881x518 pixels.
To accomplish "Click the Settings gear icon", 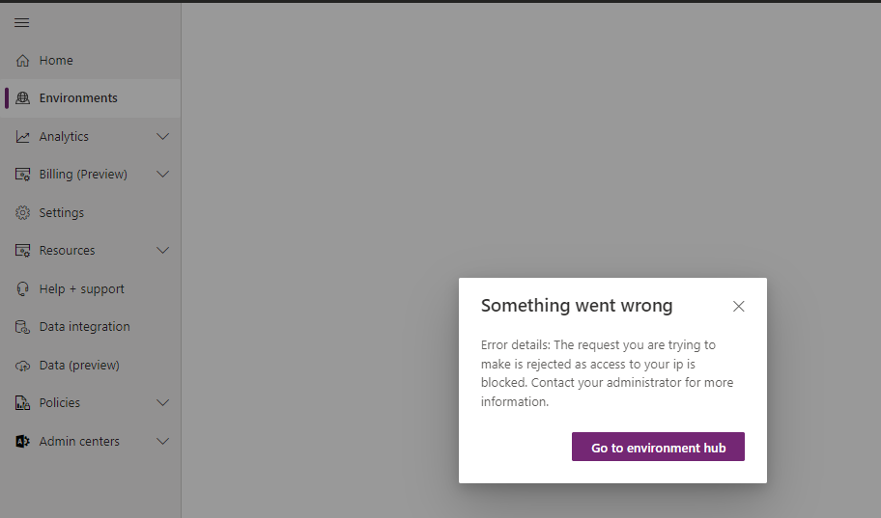I will click(x=22, y=213).
